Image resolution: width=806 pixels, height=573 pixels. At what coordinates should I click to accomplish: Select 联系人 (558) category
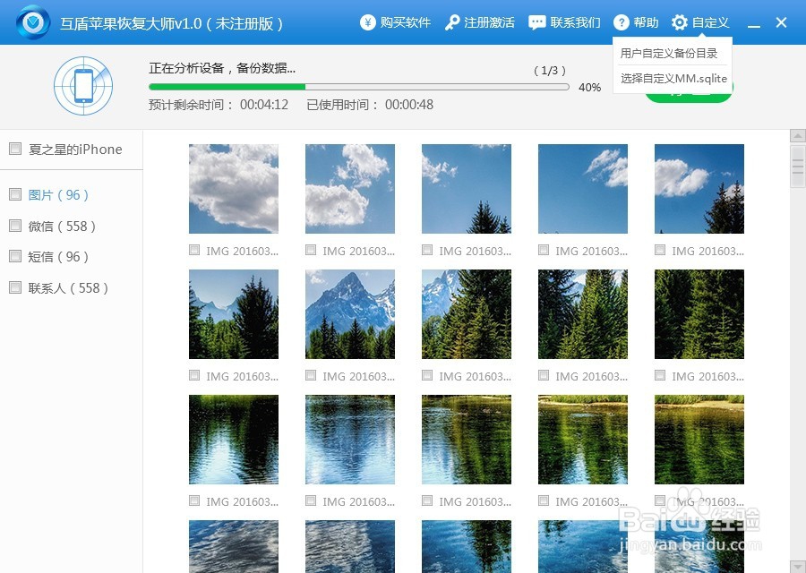[68, 287]
